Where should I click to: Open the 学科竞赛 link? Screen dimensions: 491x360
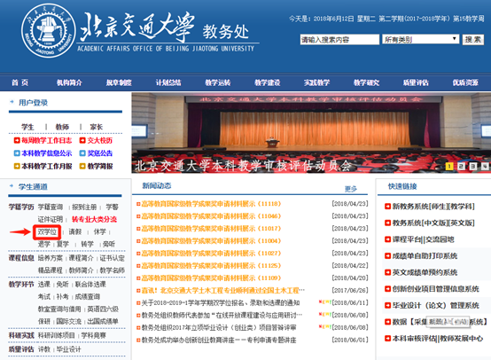click(94, 335)
